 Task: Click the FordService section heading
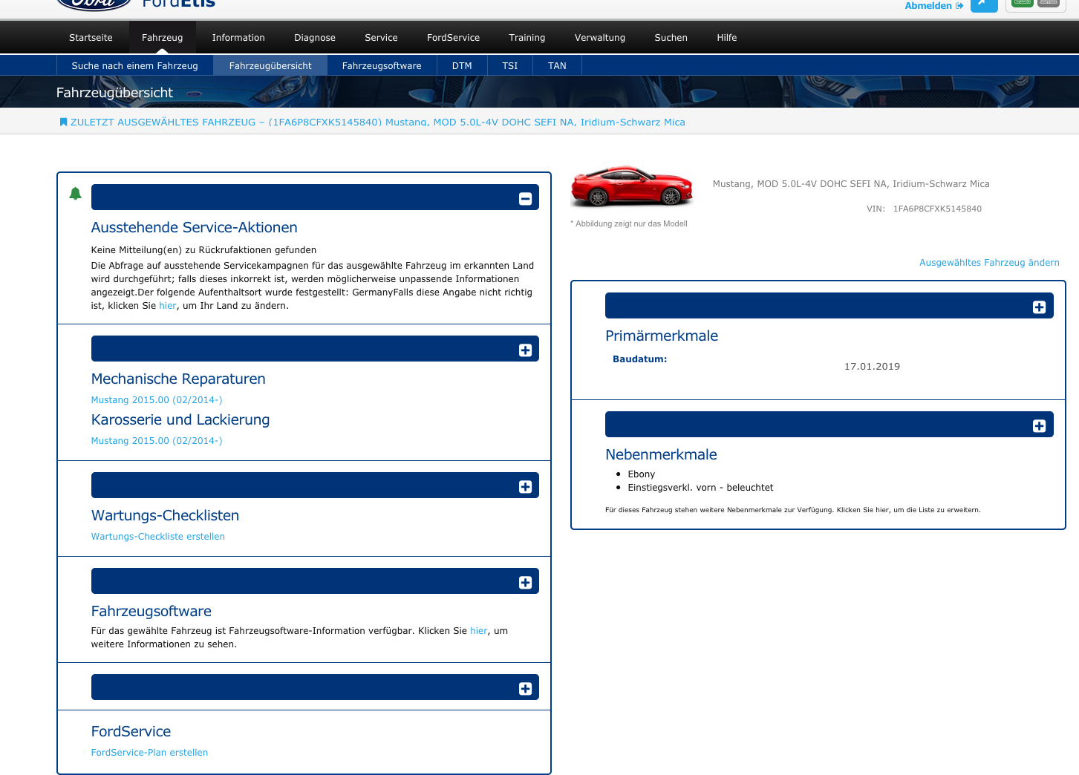tap(131, 732)
